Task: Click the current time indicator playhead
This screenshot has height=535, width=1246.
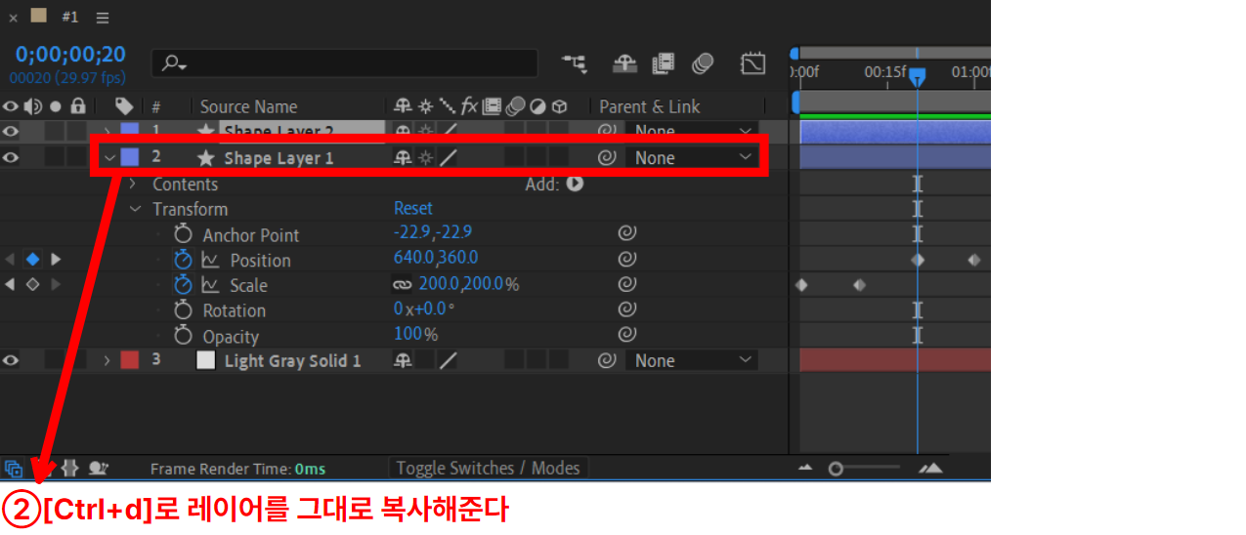Action: (917, 77)
